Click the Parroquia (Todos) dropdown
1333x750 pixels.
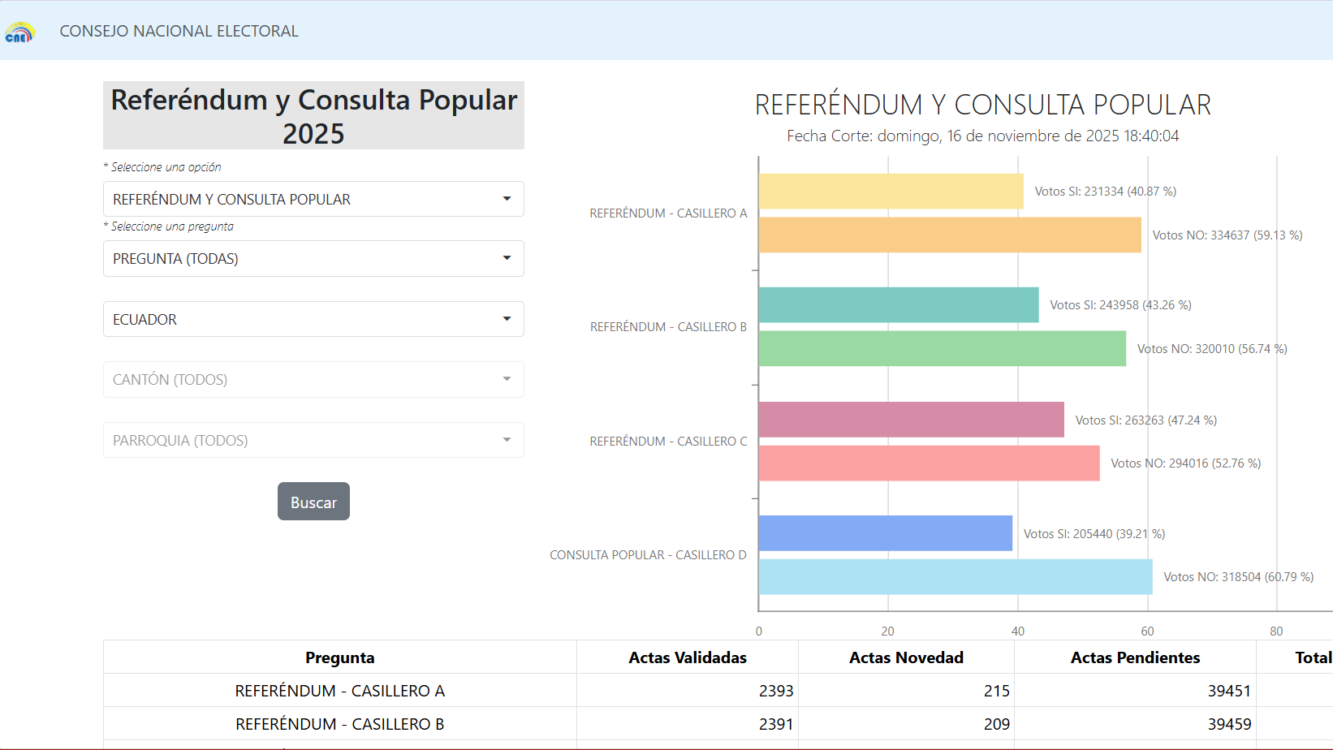pyautogui.click(x=313, y=440)
